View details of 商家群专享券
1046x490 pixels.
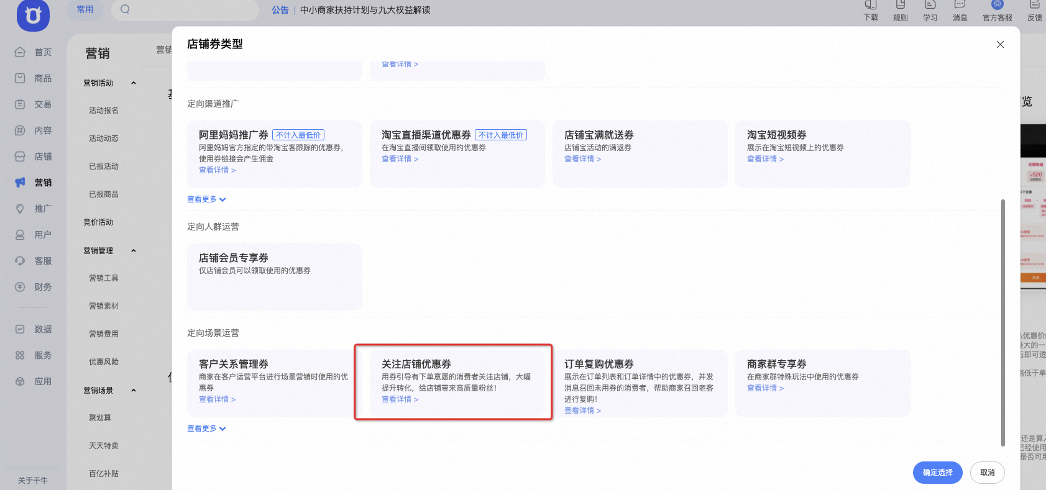[765, 388]
